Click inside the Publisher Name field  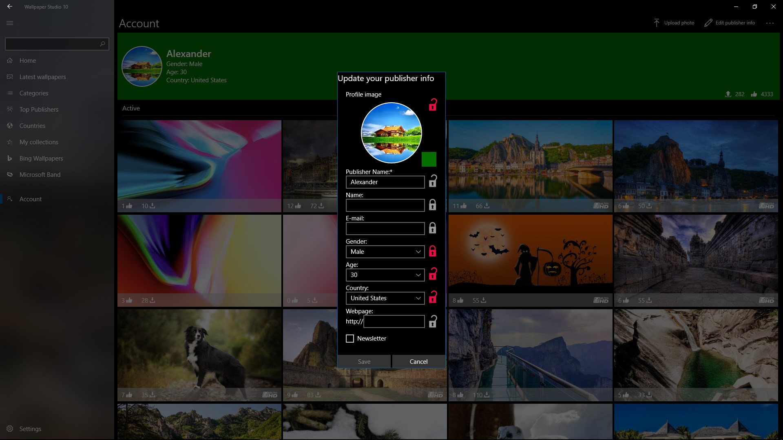click(x=385, y=182)
